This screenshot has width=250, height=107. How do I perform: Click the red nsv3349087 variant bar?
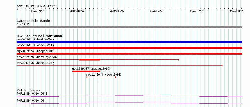point(86,71)
